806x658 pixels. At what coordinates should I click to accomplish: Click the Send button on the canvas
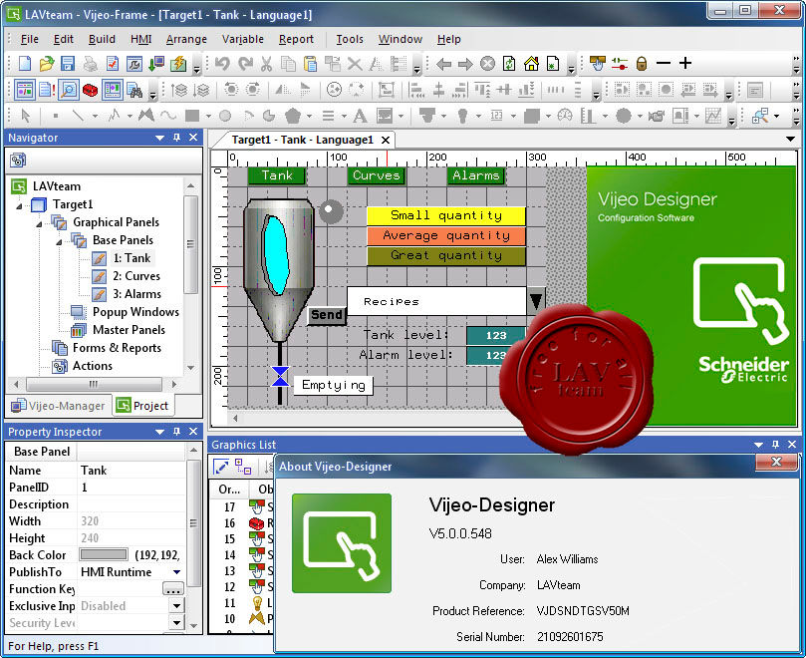coord(327,315)
